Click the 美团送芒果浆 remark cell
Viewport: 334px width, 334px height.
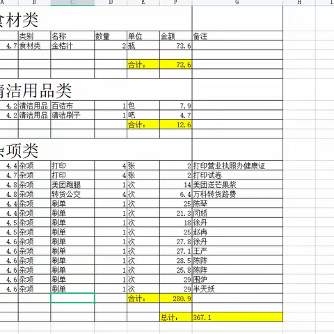(x=237, y=184)
